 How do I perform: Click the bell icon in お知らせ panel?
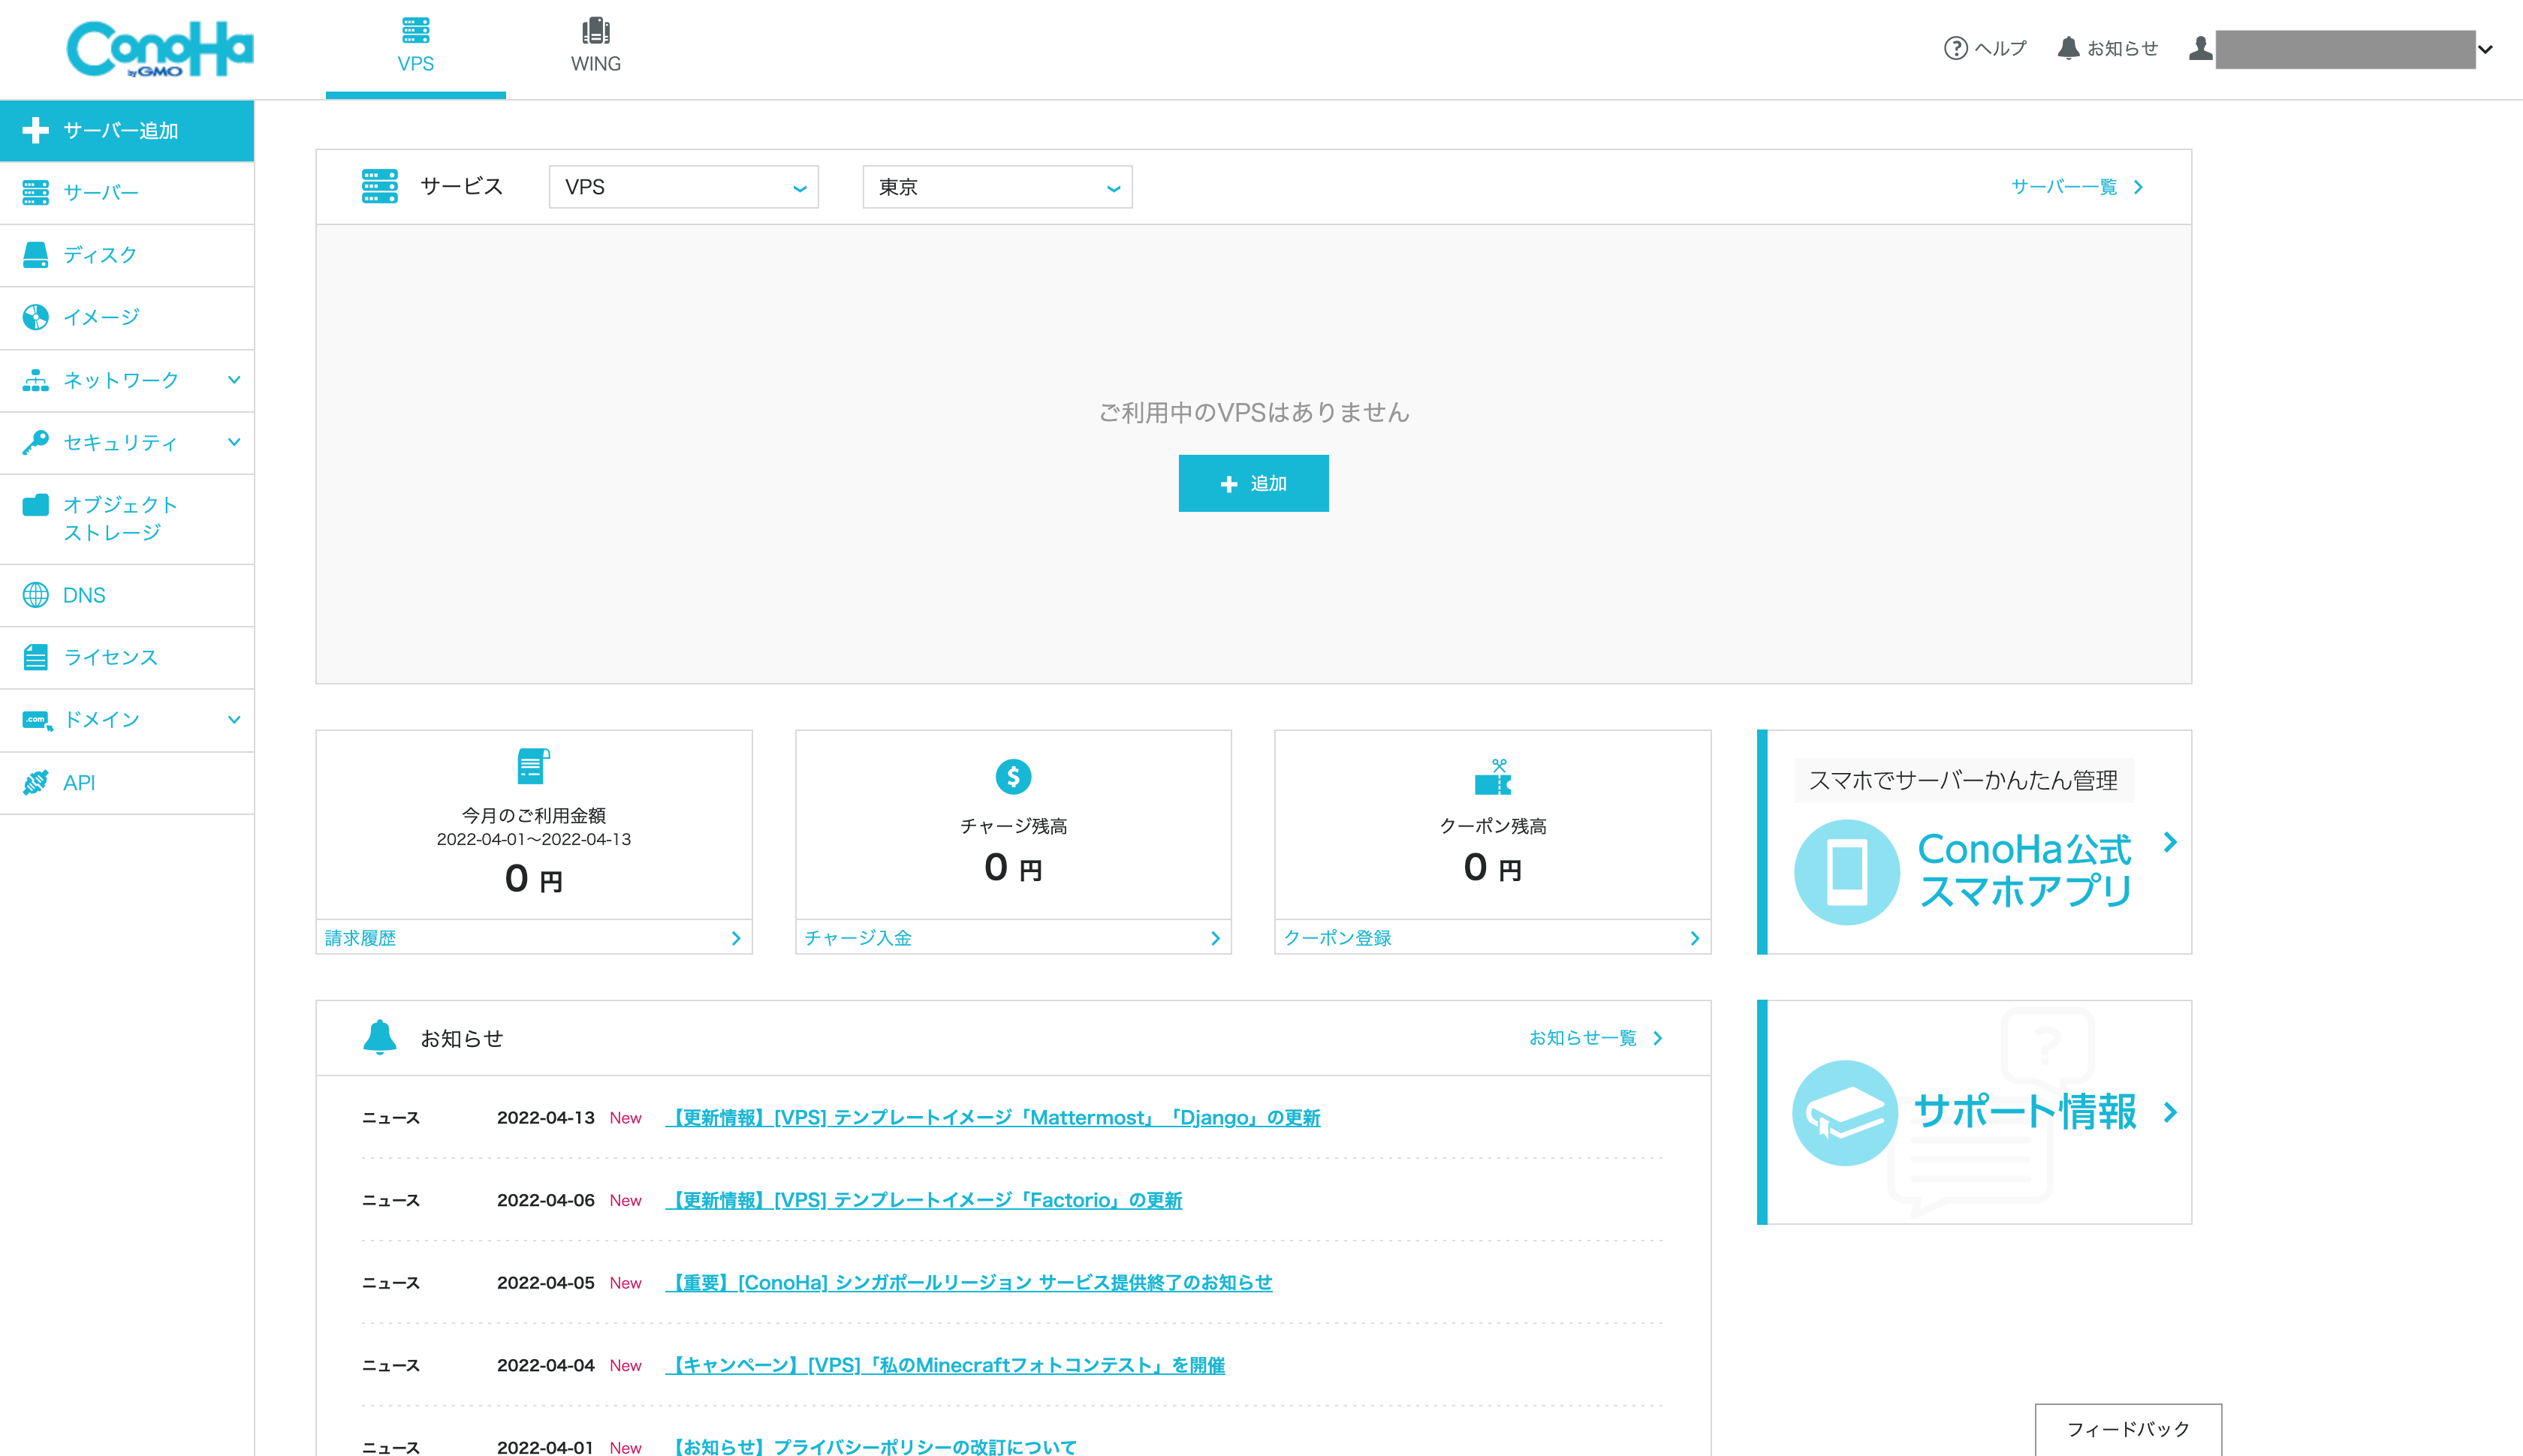click(x=379, y=1037)
